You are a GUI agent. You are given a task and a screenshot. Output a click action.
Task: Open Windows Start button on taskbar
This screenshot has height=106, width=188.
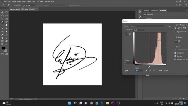click(70, 103)
